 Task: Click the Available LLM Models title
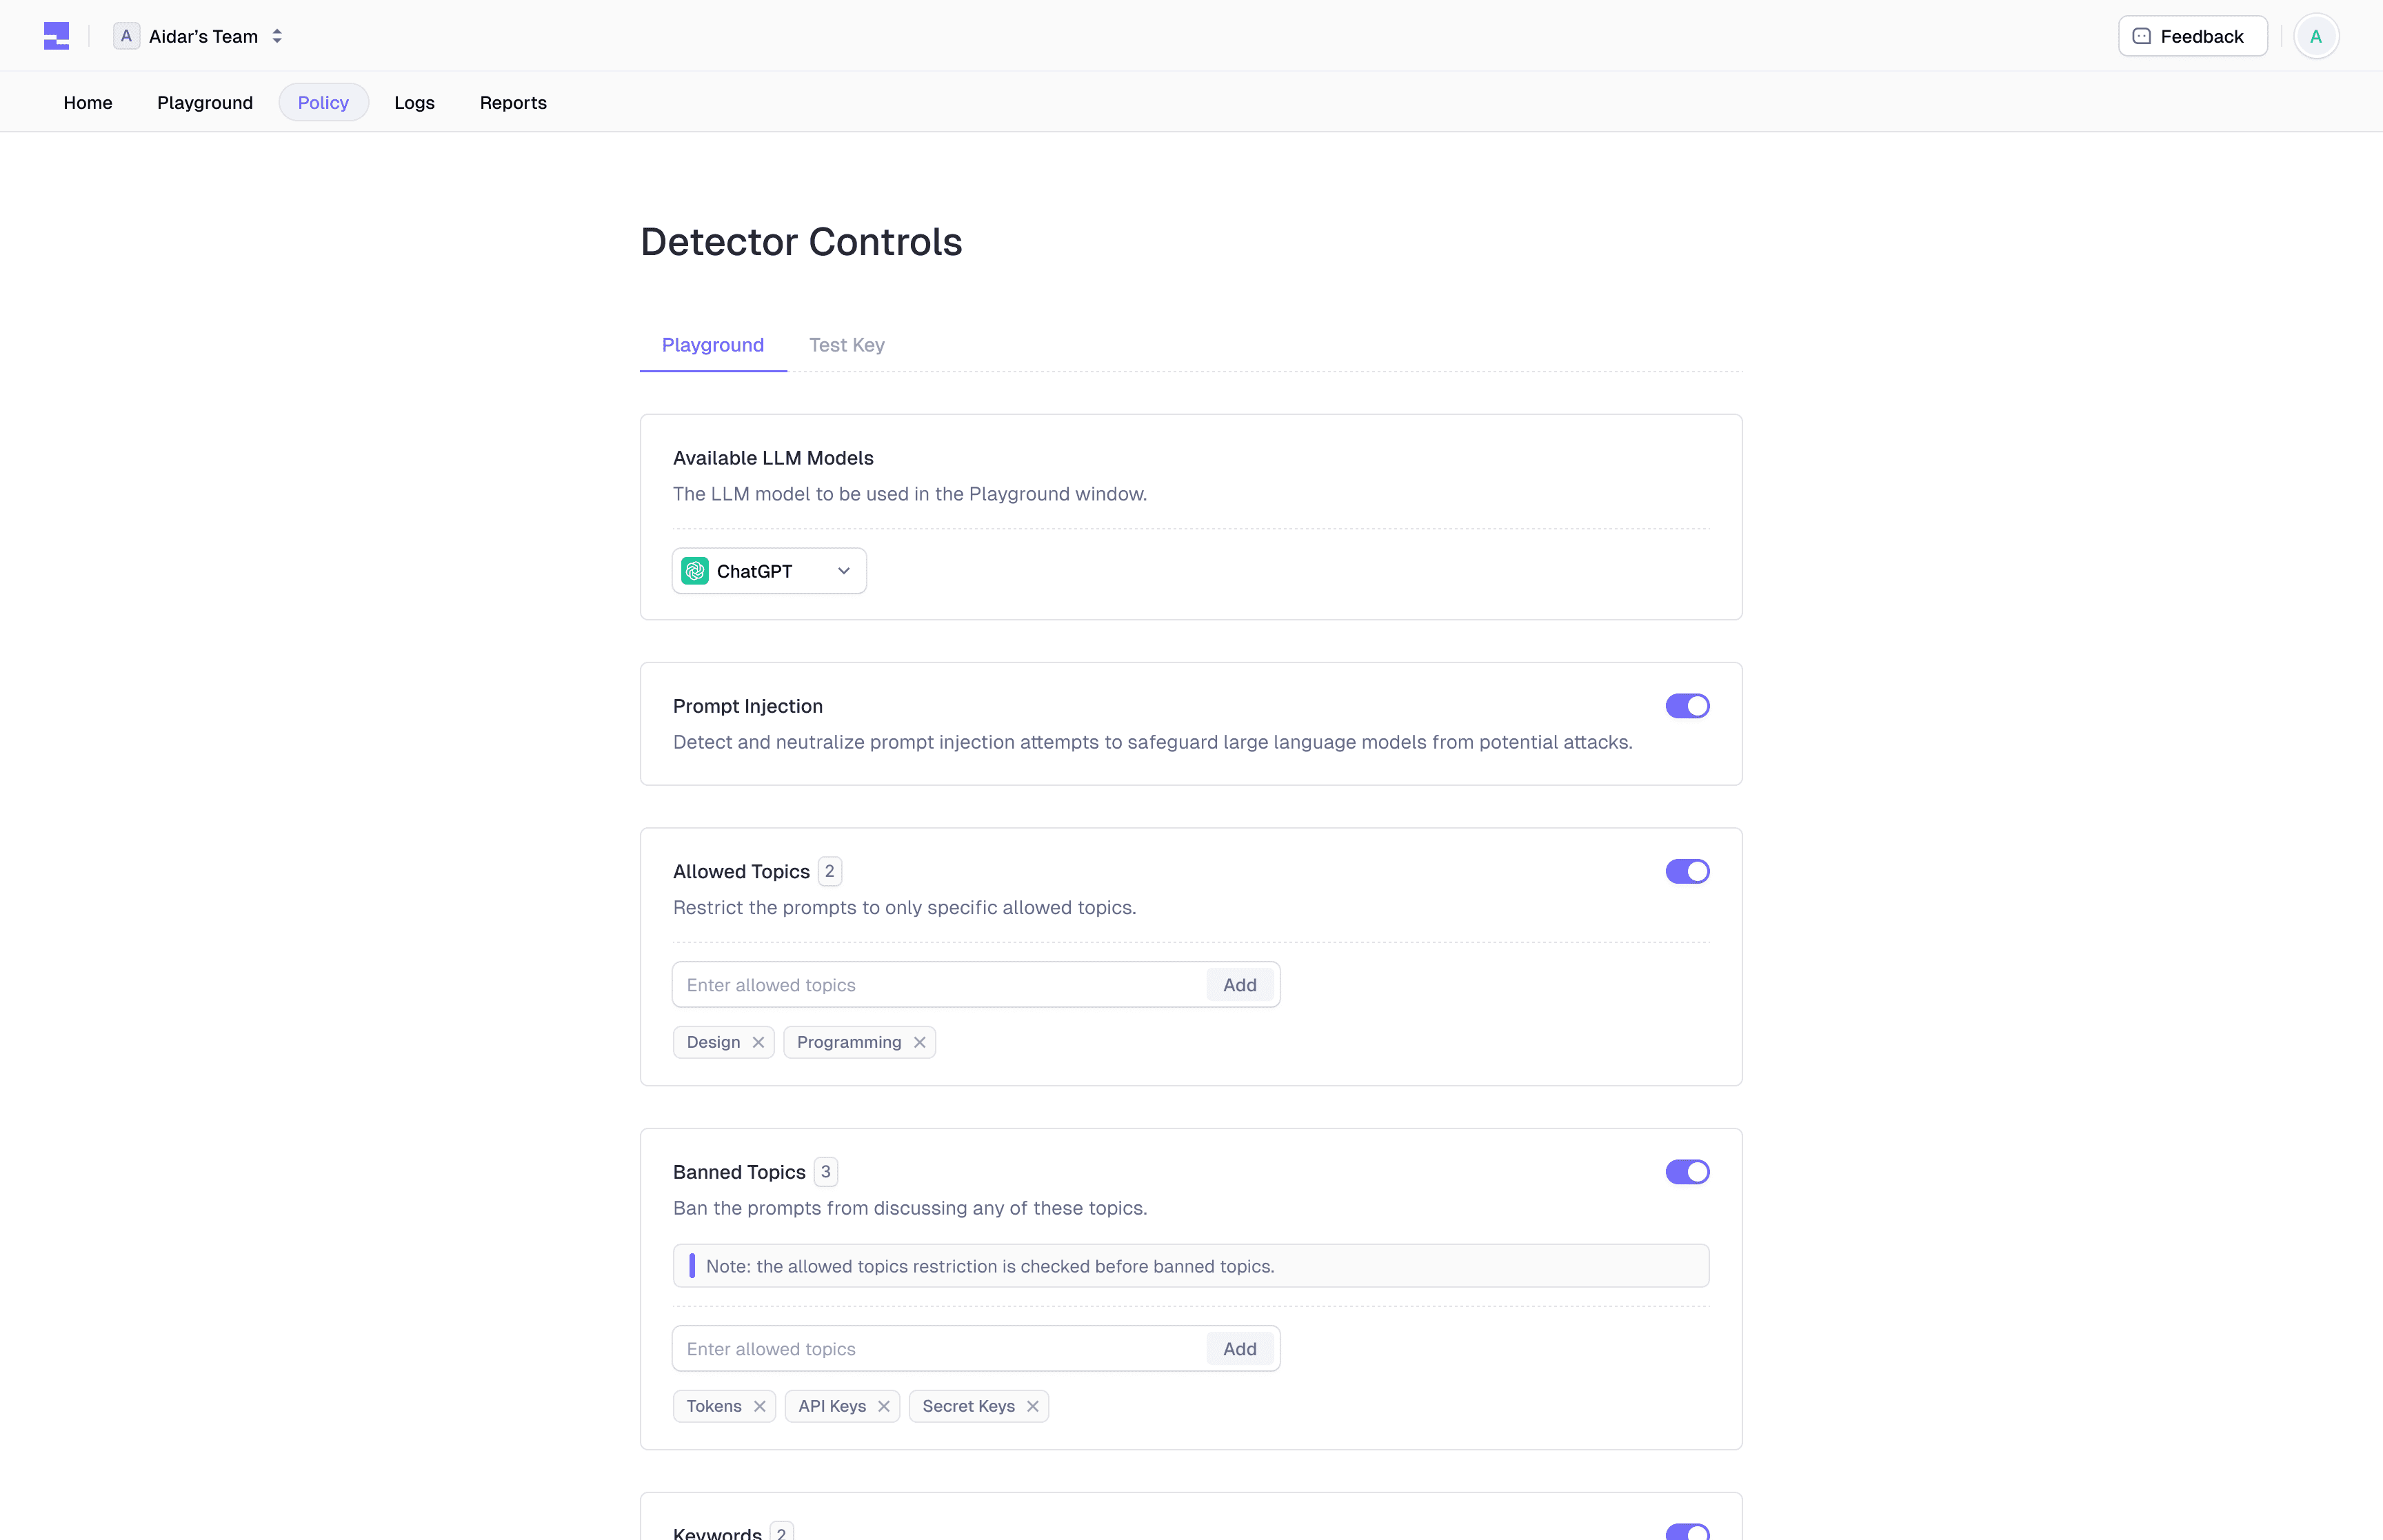point(773,458)
